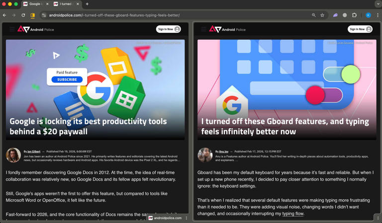Screen dimensions: 382x223
Task: Click the purple extension icon in toolbar
Action: point(335,15)
